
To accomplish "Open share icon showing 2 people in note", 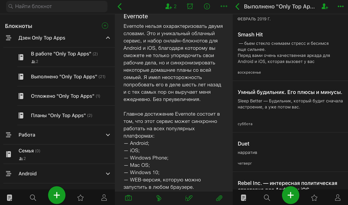I will (171, 6).
